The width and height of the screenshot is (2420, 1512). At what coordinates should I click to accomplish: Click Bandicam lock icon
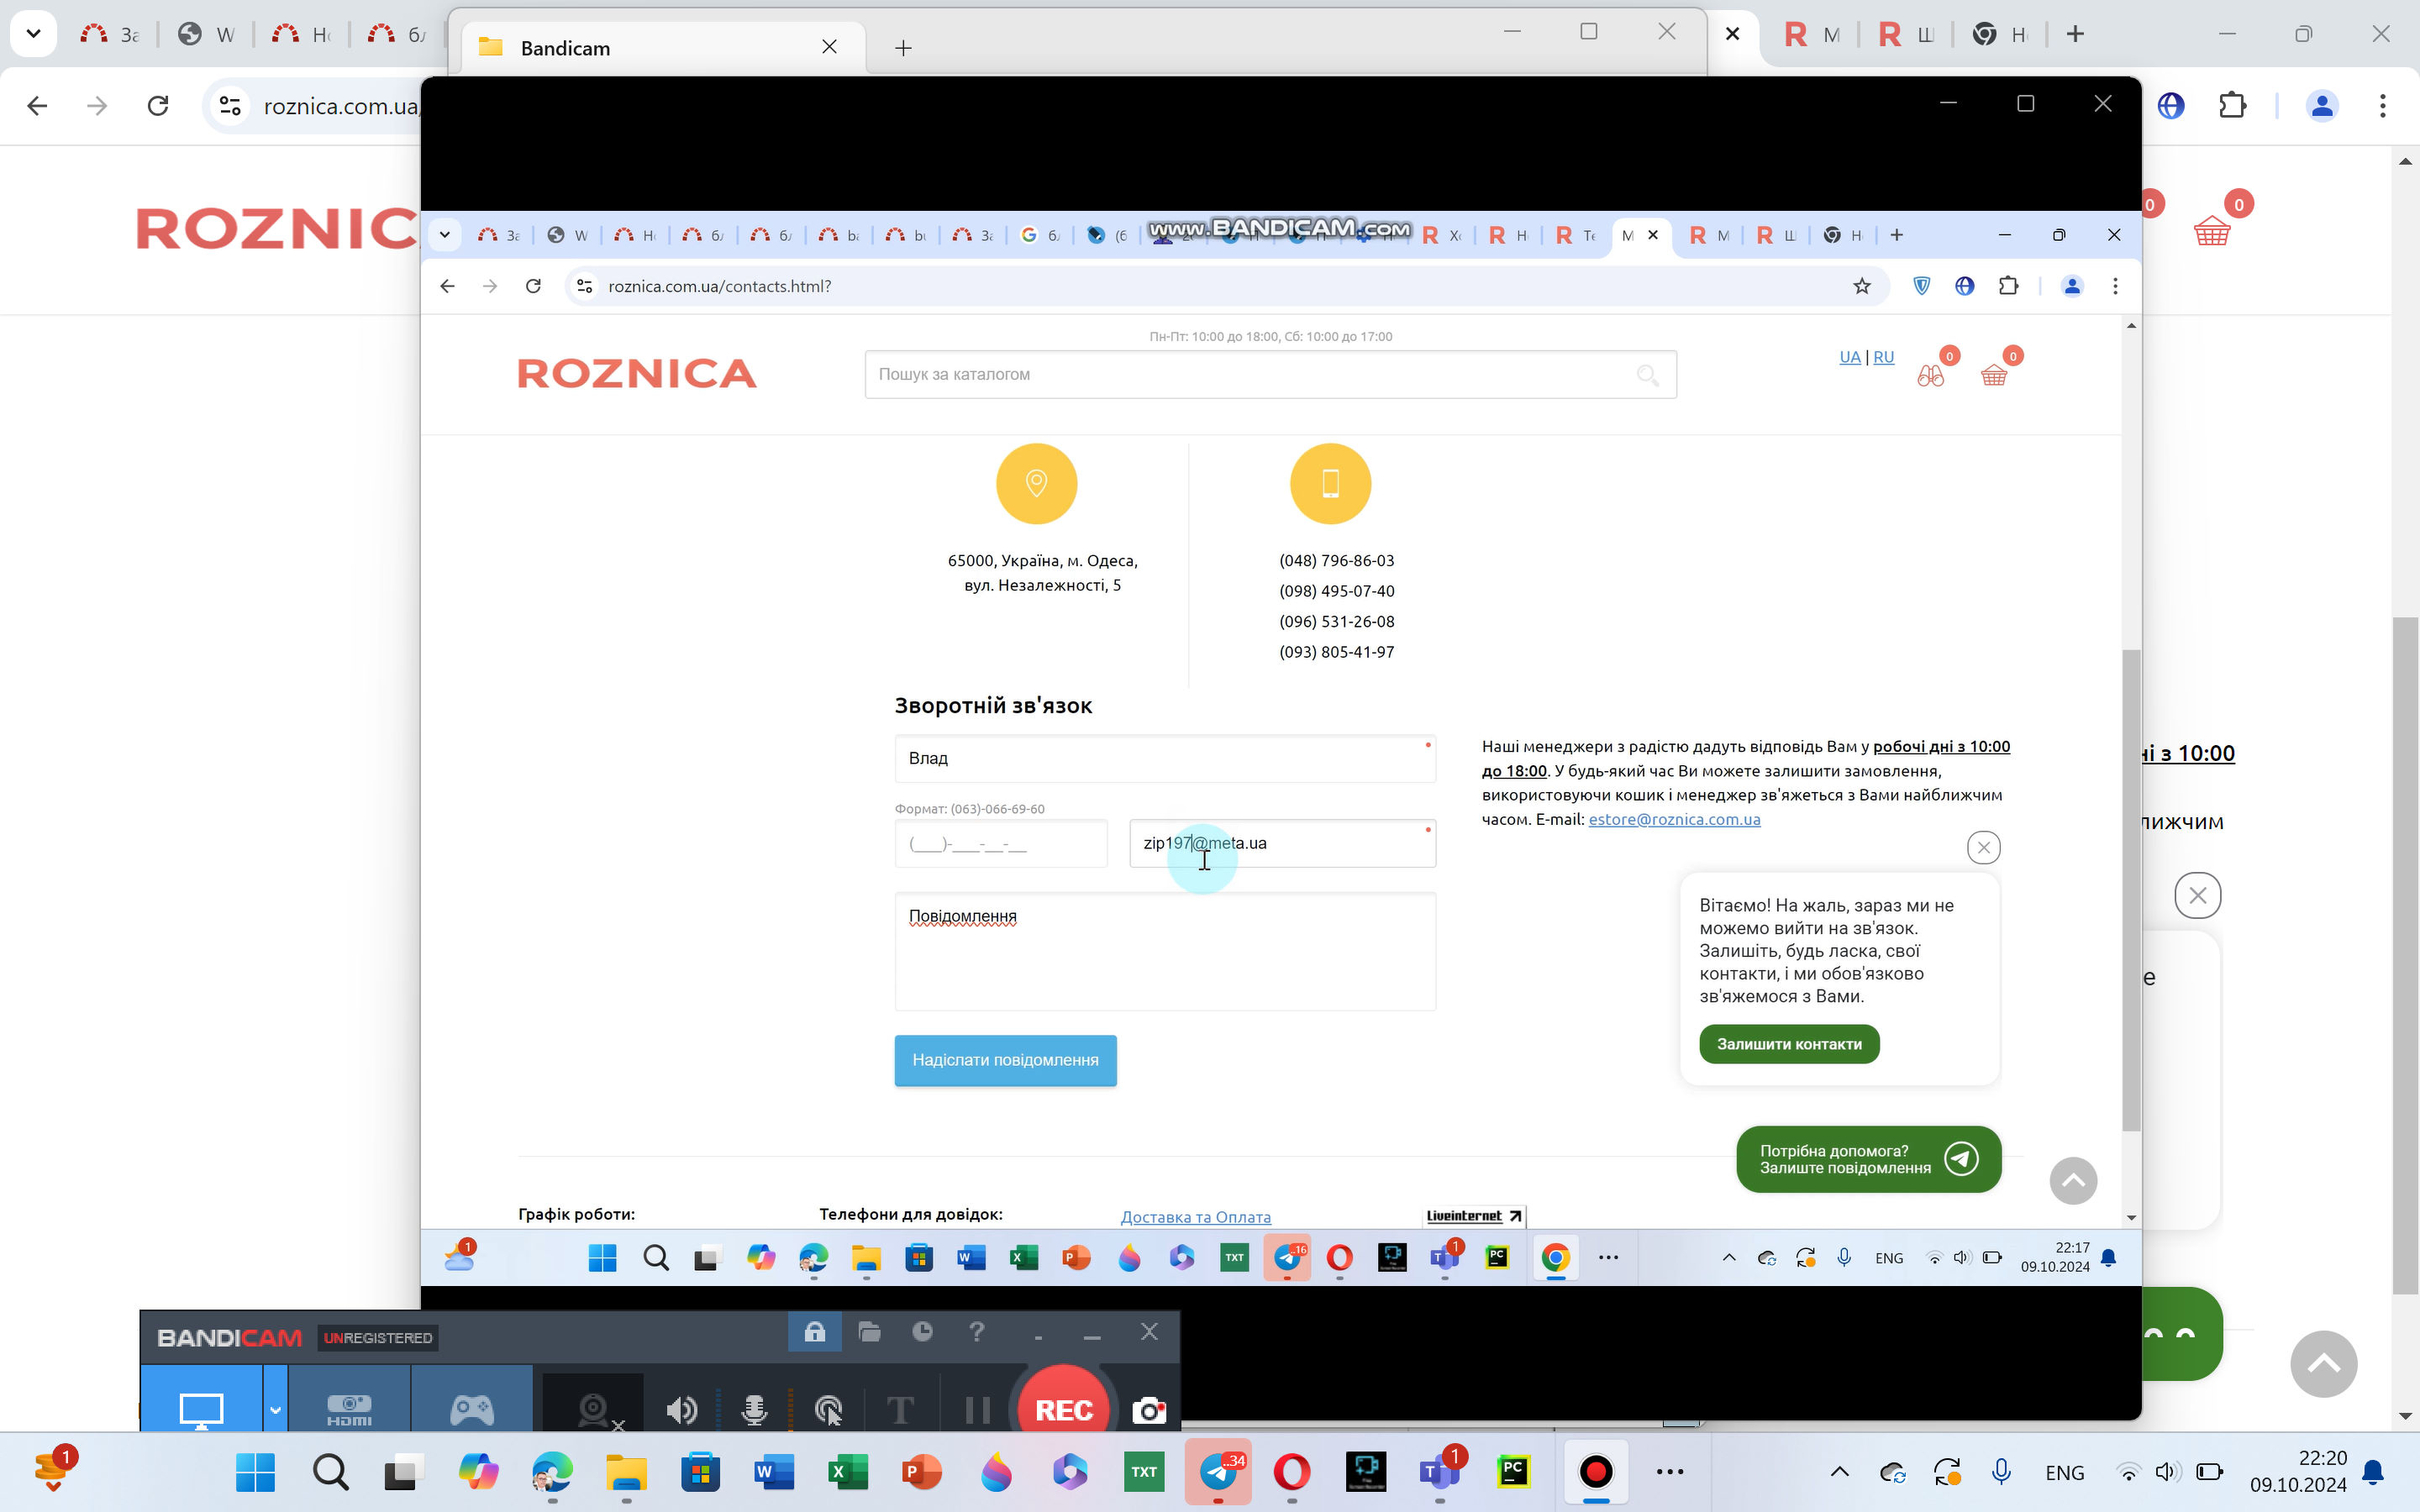pos(814,1332)
